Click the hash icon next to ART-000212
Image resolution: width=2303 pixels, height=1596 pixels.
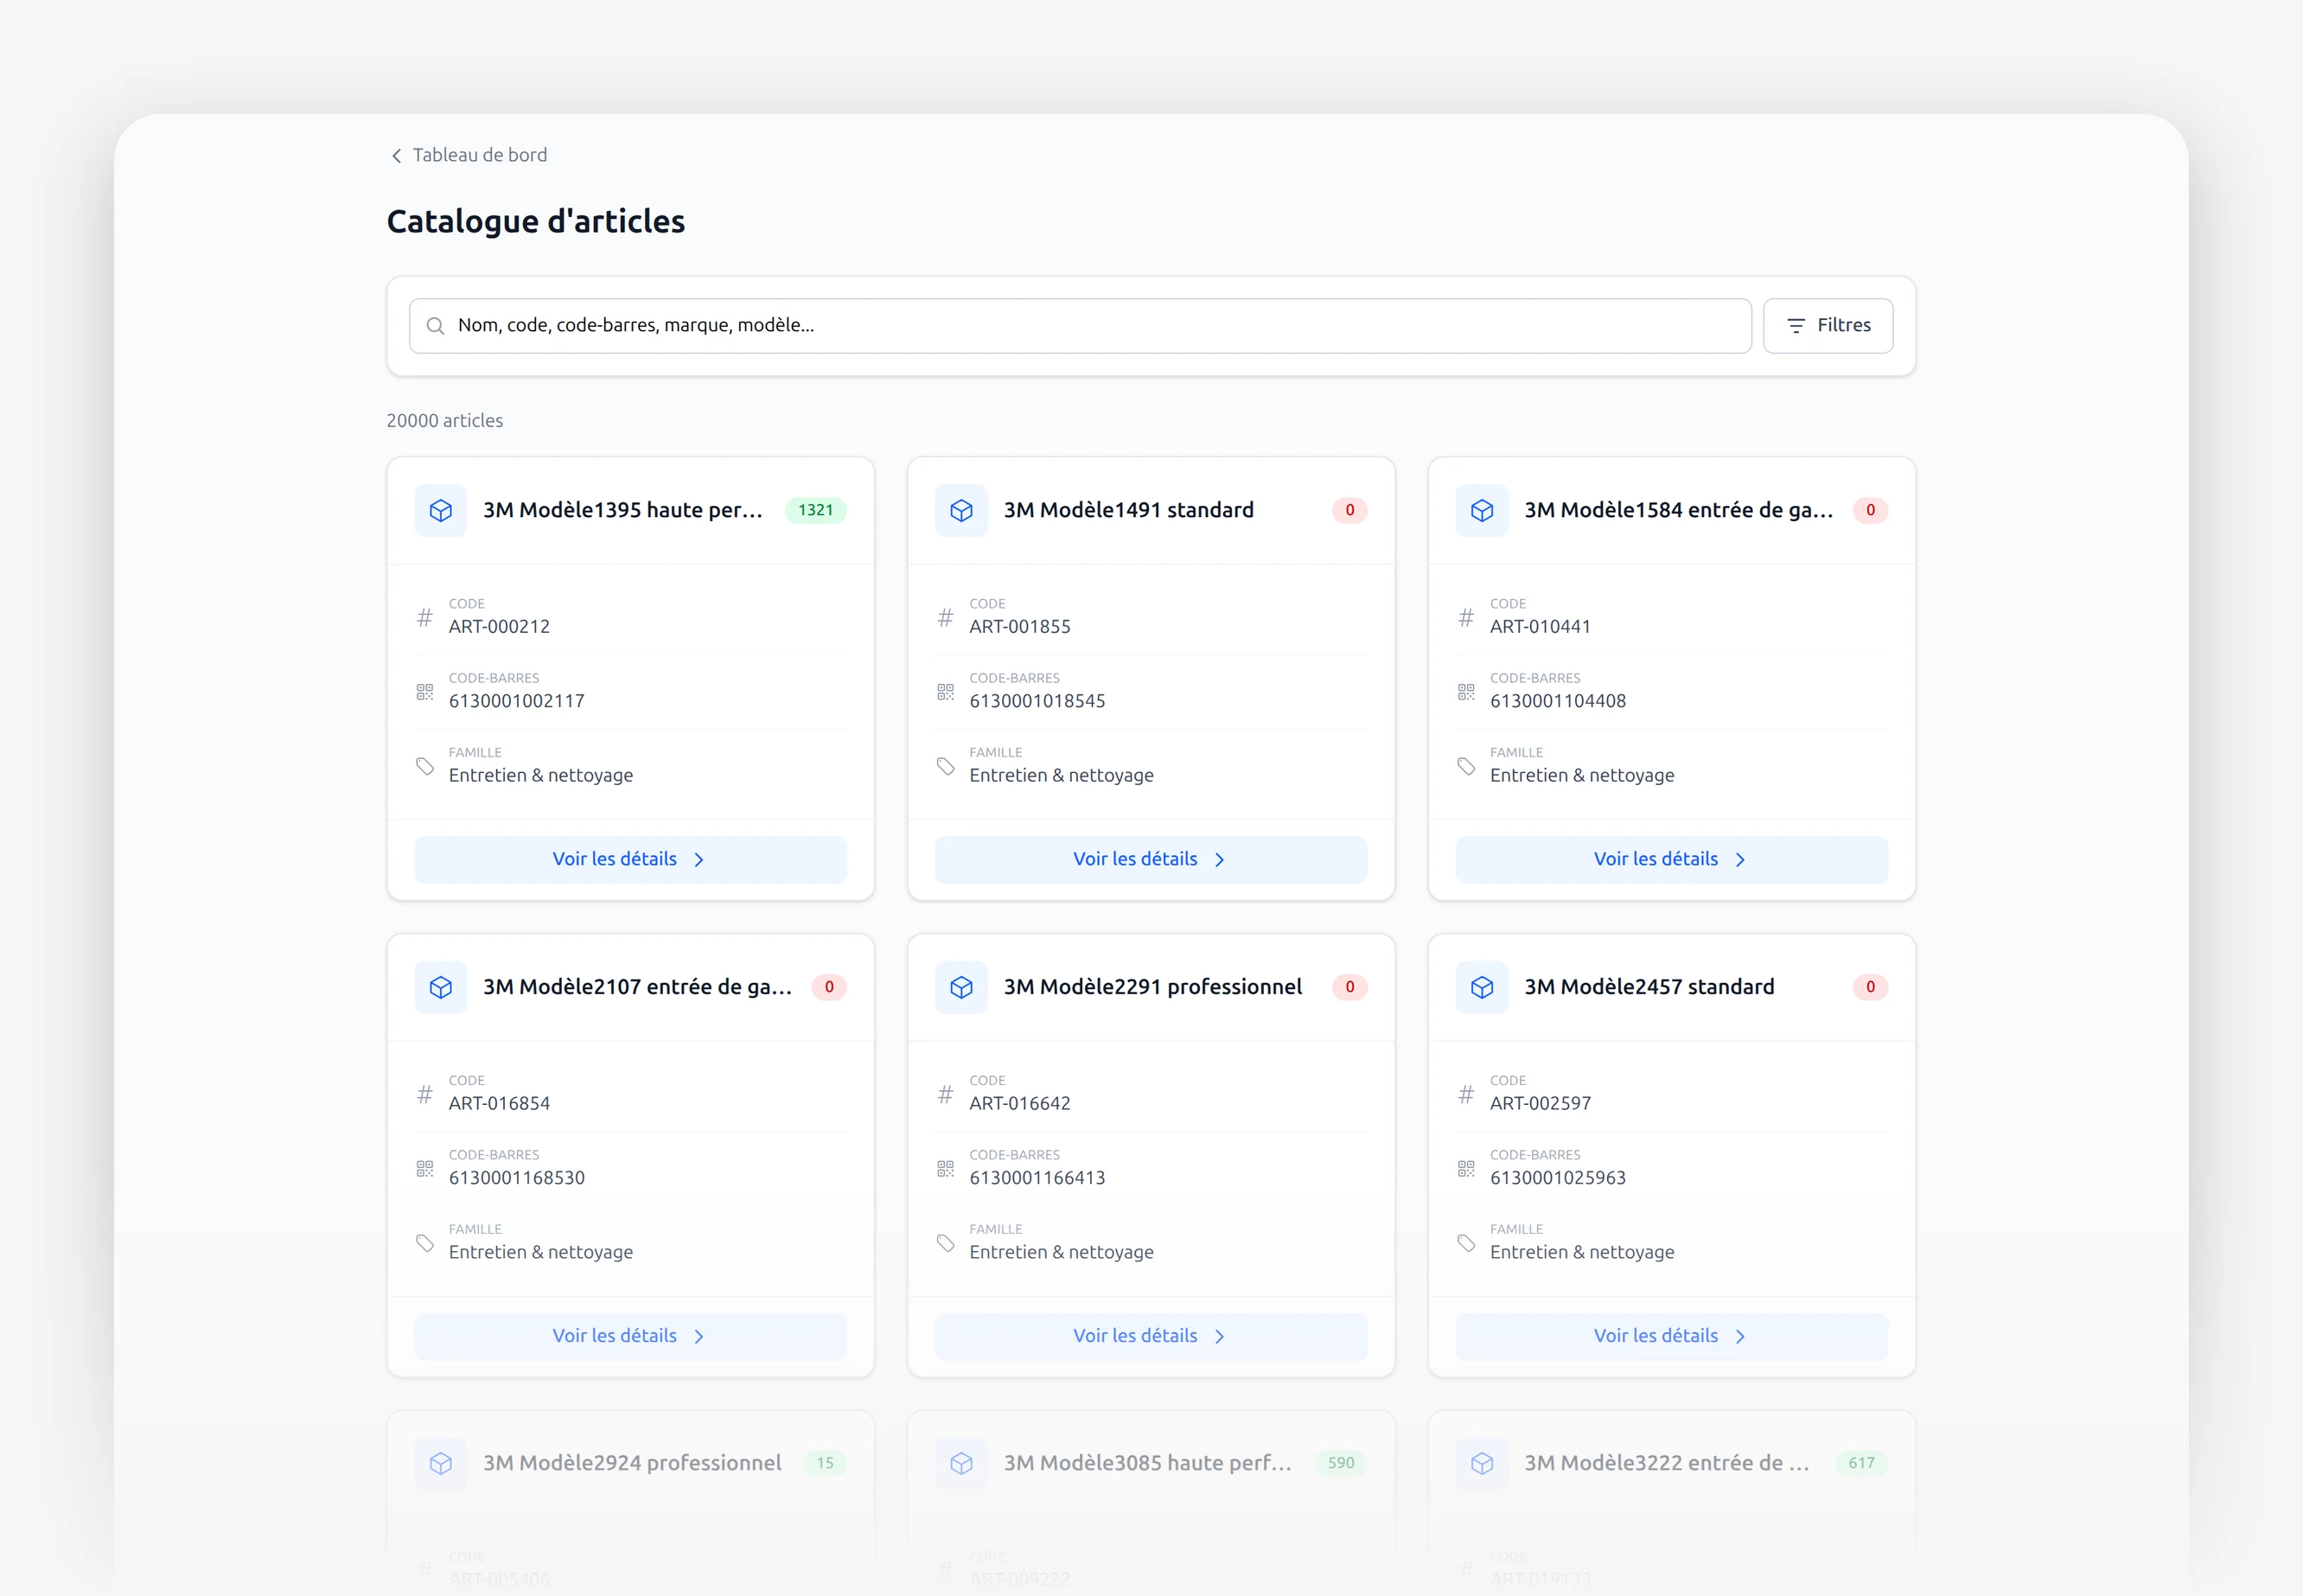tap(425, 618)
